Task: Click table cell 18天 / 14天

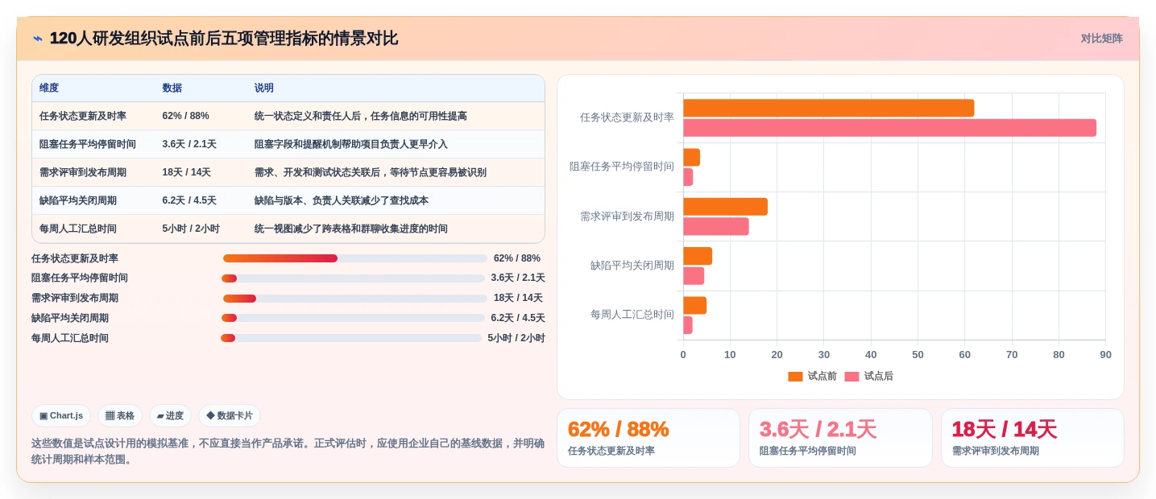Action: [186, 172]
